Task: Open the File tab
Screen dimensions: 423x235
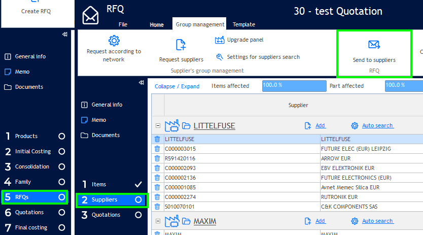Action: coord(123,24)
